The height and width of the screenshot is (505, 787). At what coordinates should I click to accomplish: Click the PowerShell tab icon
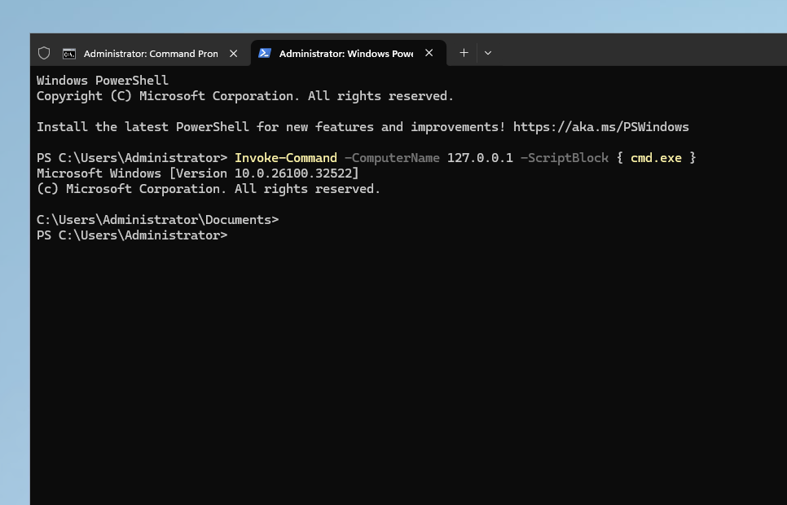click(265, 53)
